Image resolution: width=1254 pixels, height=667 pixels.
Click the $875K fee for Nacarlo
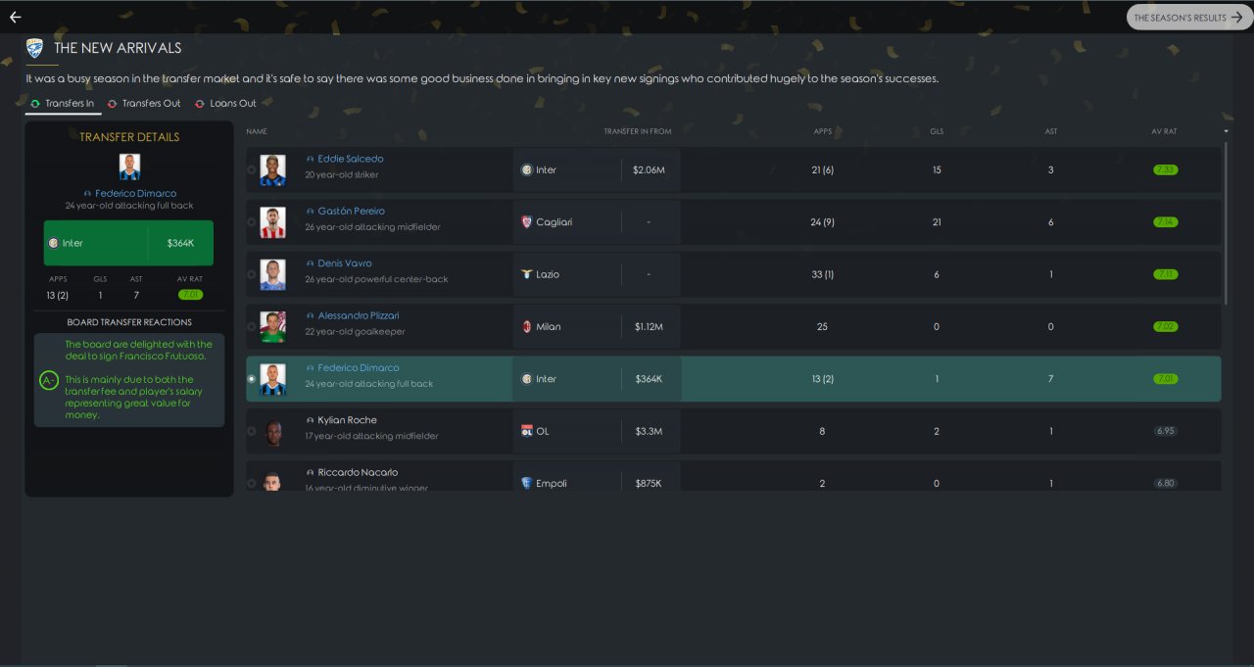tap(649, 483)
